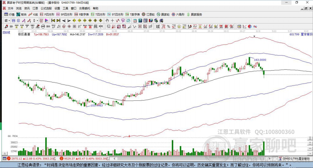The image size is (313, 168).
Task: Open the 9P四方形 tool
Action: 64,14
